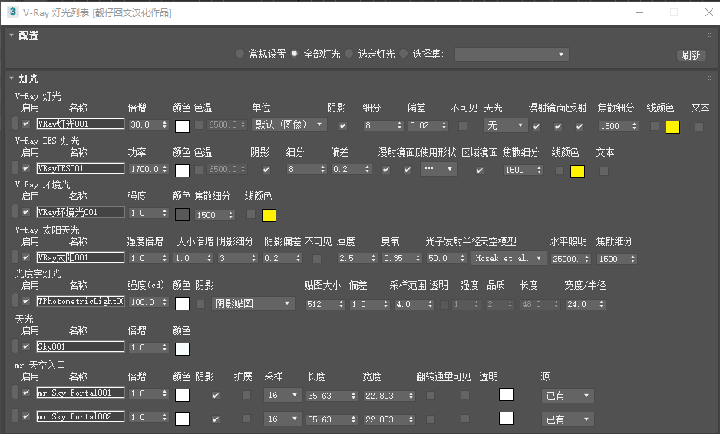The width and height of the screenshot is (720, 434).
Task: Click the 倍增 spinner arrows for VRay灯光001
Action: [165, 124]
